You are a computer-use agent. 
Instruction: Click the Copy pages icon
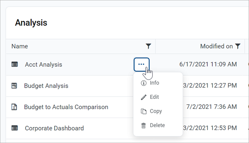point(144,111)
